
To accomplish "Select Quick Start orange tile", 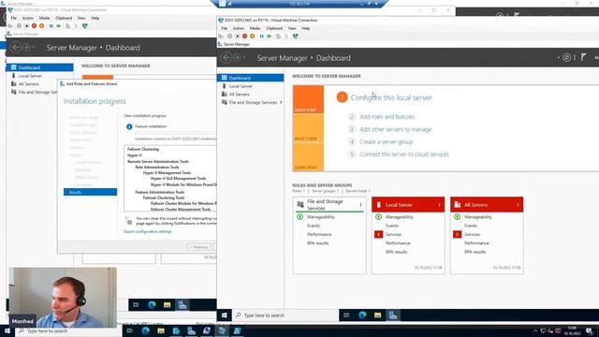I will point(308,99).
